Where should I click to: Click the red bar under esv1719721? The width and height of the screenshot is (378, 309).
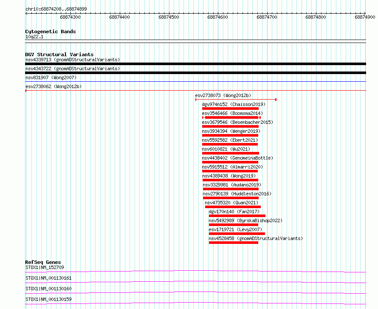coord(237,234)
